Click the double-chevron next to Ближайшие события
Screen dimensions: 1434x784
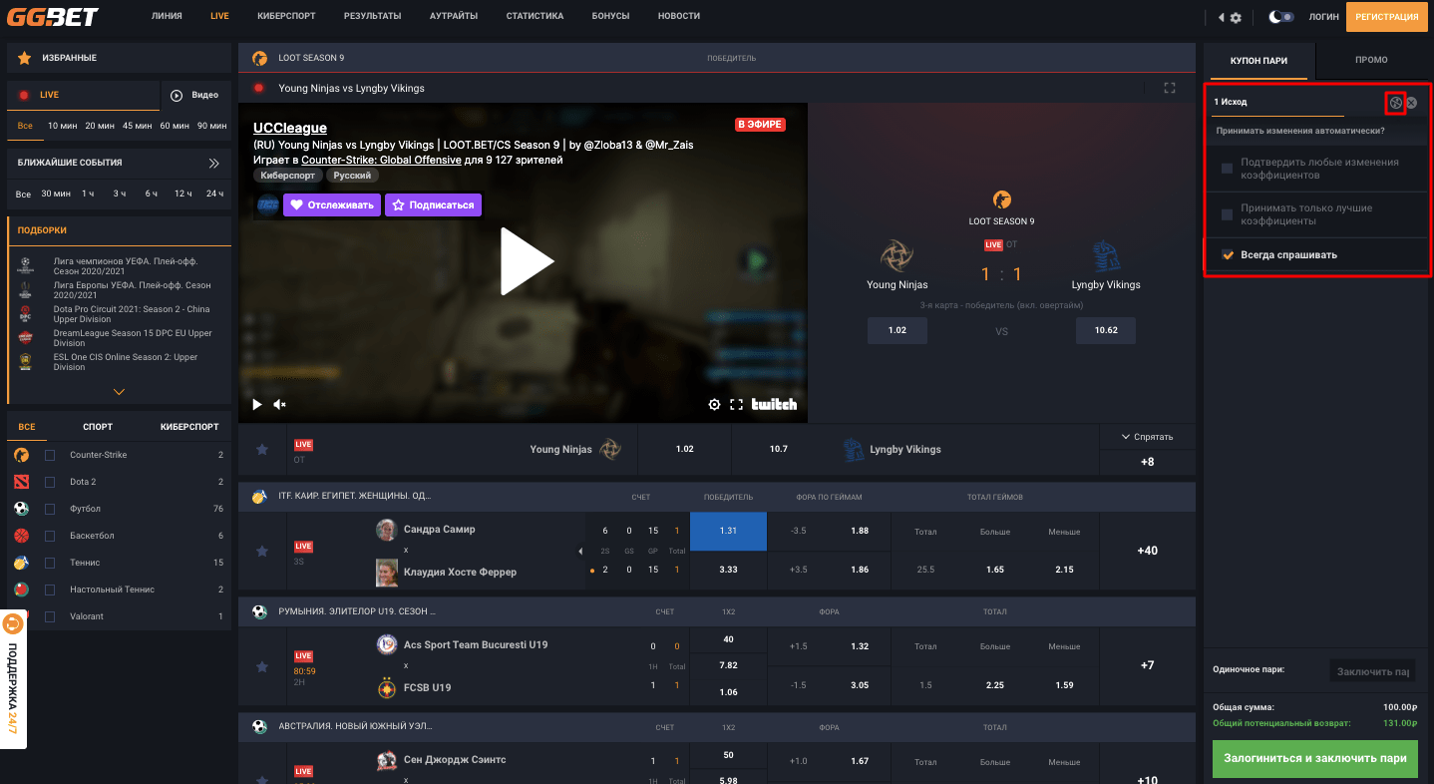click(x=213, y=163)
